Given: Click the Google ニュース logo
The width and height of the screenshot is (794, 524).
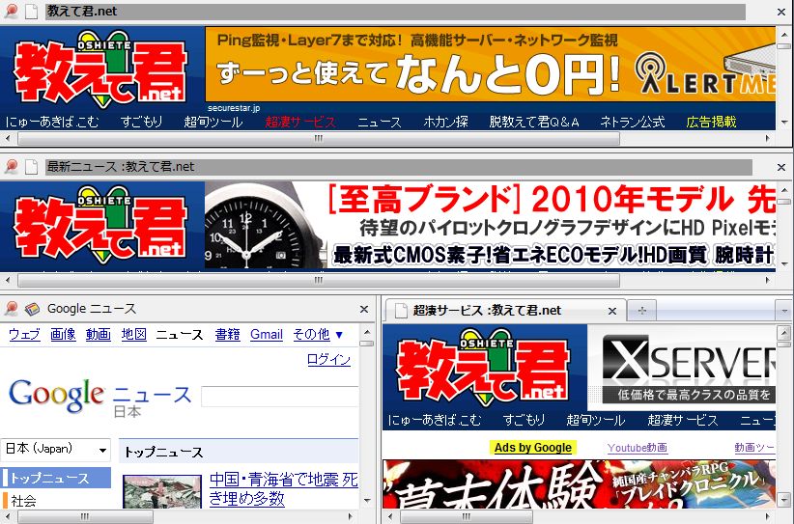Looking at the screenshot, I should [x=99, y=397].
